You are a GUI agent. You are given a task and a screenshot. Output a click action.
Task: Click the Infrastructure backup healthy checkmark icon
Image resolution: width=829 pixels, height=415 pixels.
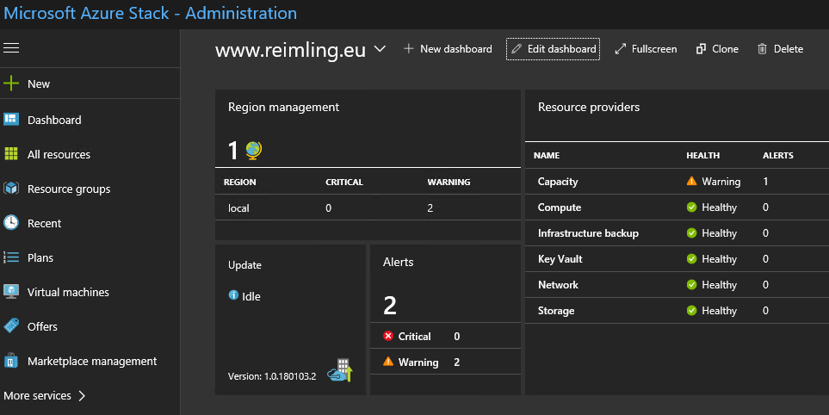coord(691,232)
